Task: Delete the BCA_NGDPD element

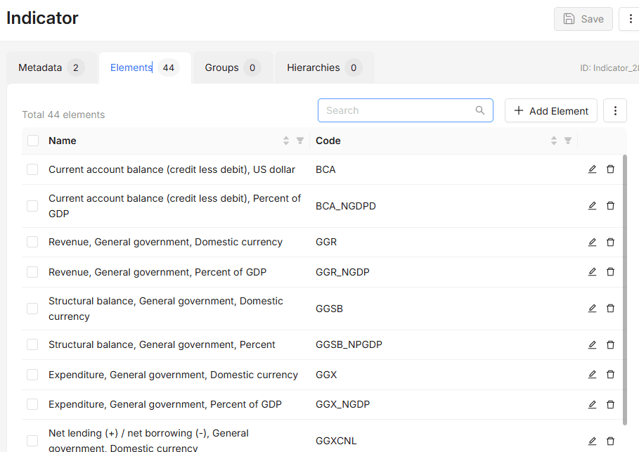Action: [x=610, y=206]
